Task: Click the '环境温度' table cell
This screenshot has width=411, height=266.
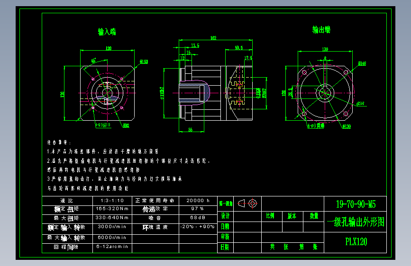Action: (155, 229)
